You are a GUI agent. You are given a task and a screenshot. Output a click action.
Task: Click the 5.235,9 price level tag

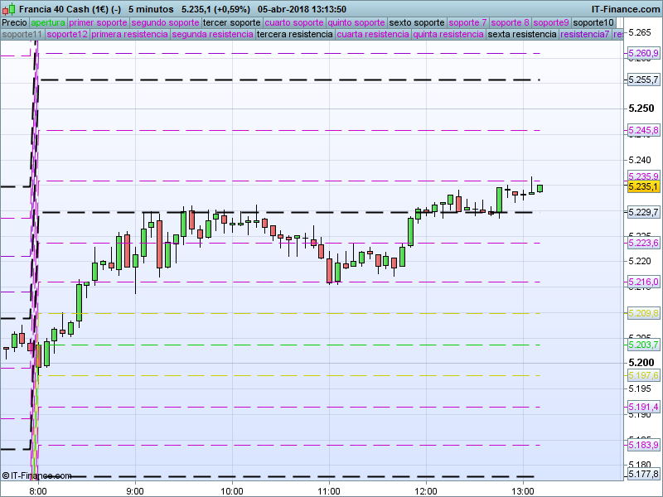pos(643,176)
